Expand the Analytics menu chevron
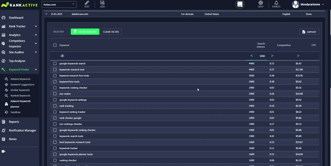This screenshot has width=331, height=166. (x=36, y=35)
